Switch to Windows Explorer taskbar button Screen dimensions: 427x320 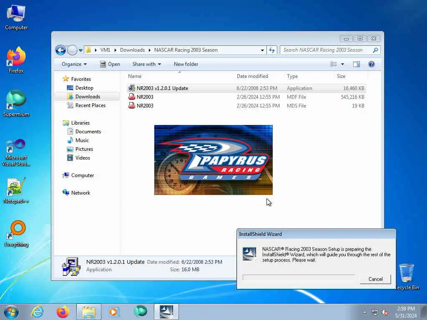coord(89,312)
